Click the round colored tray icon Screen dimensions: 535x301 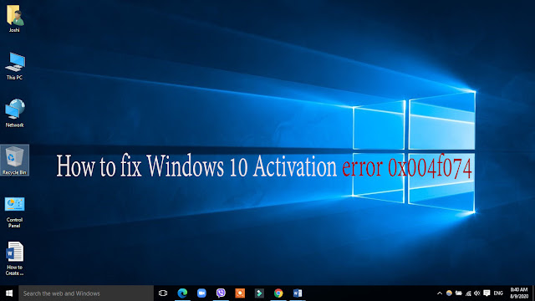449,293
